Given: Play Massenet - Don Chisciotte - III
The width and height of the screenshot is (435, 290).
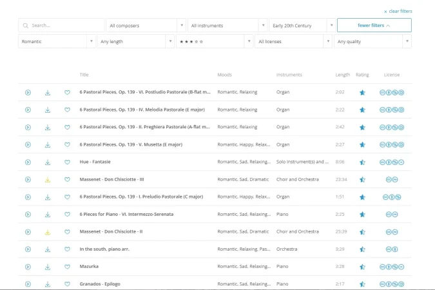Looking at the screenshot, I should click(x=28, y=180).
